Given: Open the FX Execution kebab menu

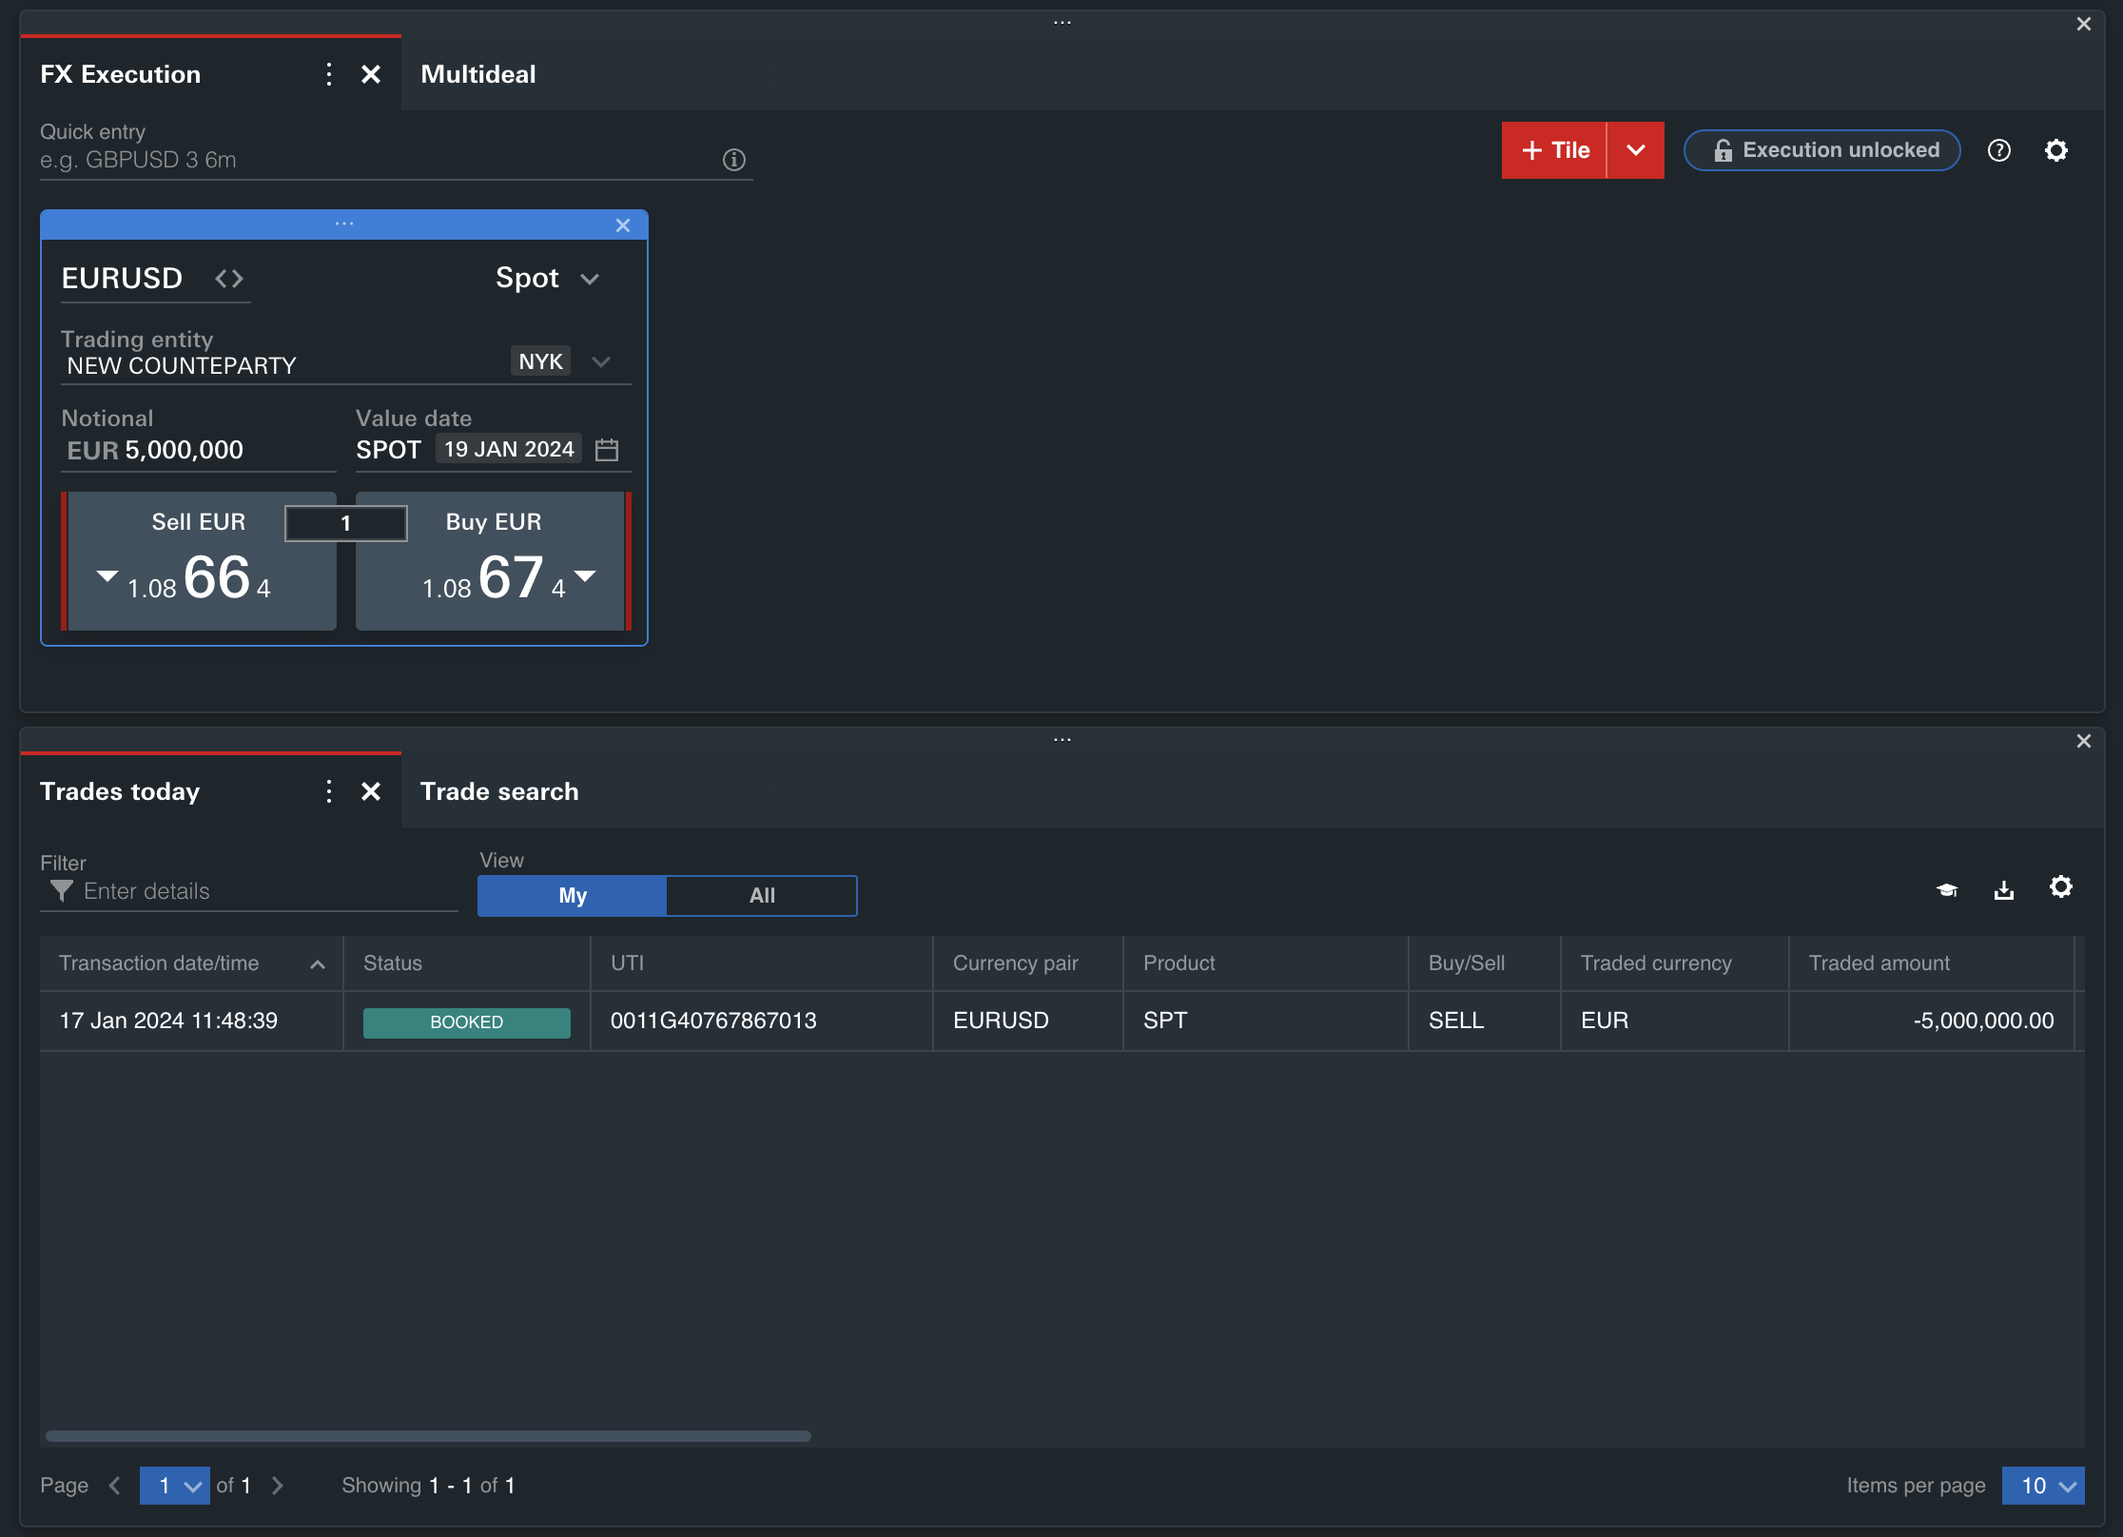Looking at the screenshot, I should click(x=329, y=73).
